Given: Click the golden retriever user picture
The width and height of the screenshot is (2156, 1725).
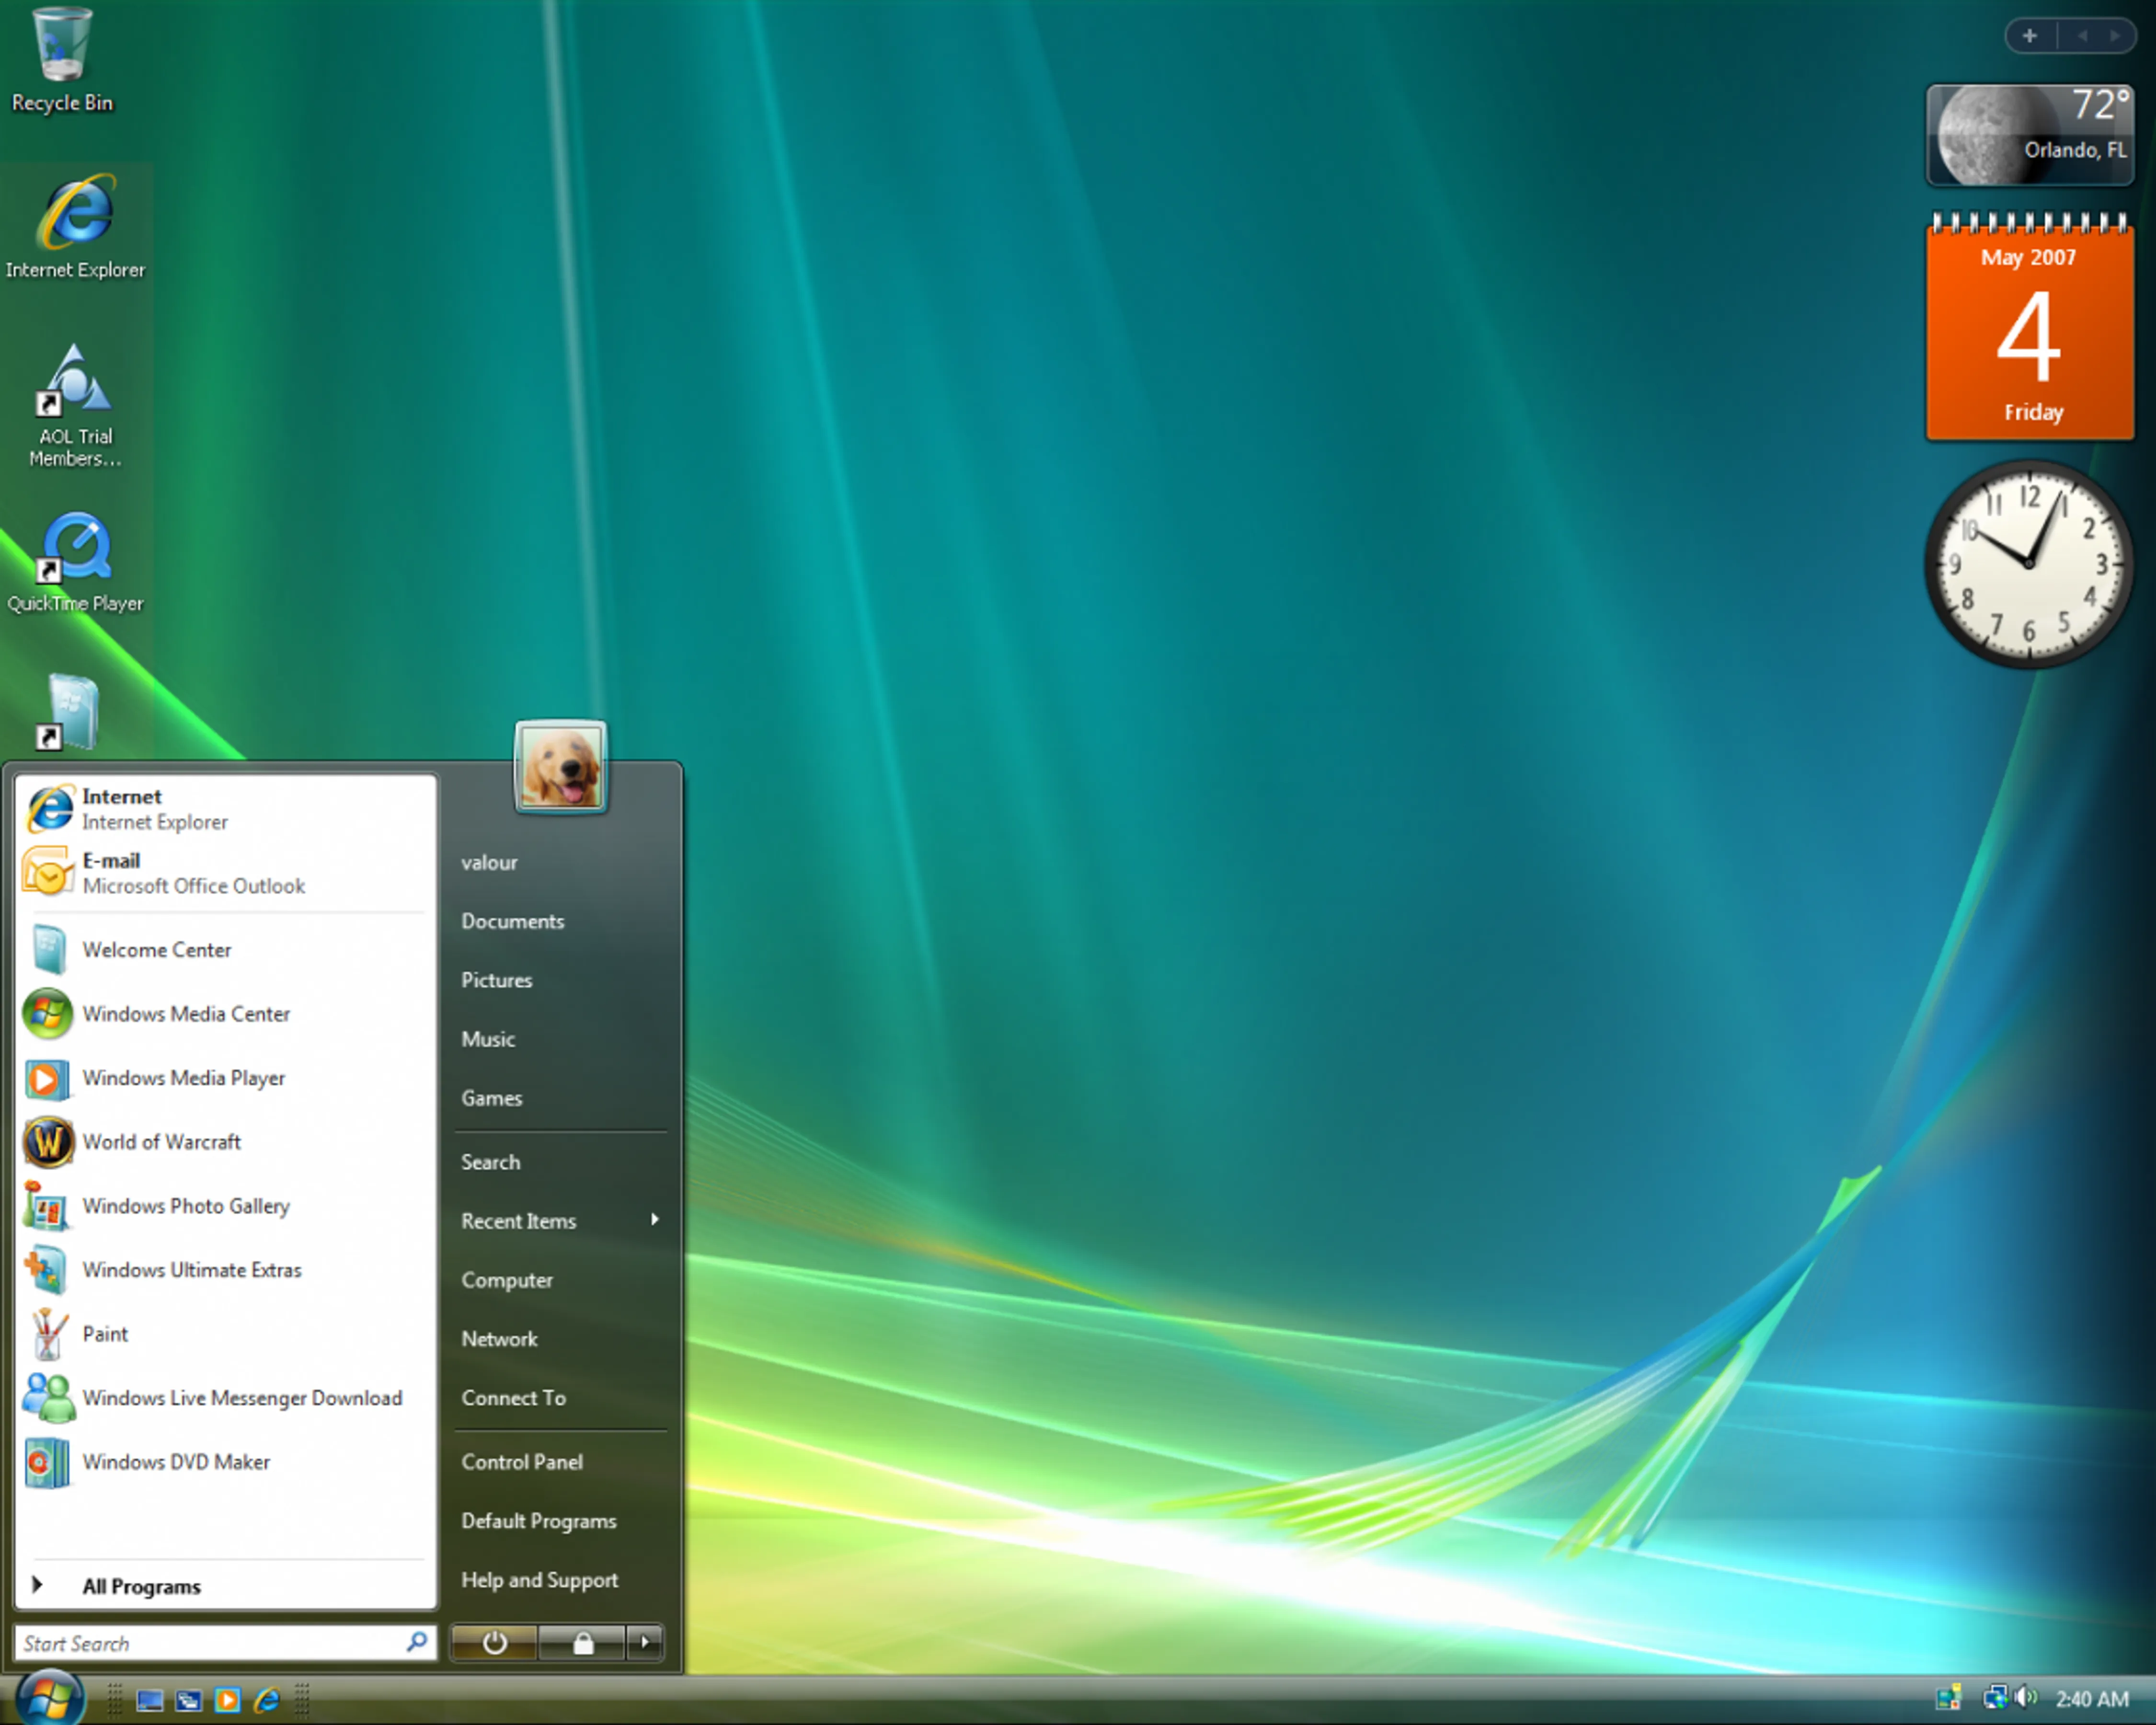Looking at the screenshot, I should click(560, 768).
